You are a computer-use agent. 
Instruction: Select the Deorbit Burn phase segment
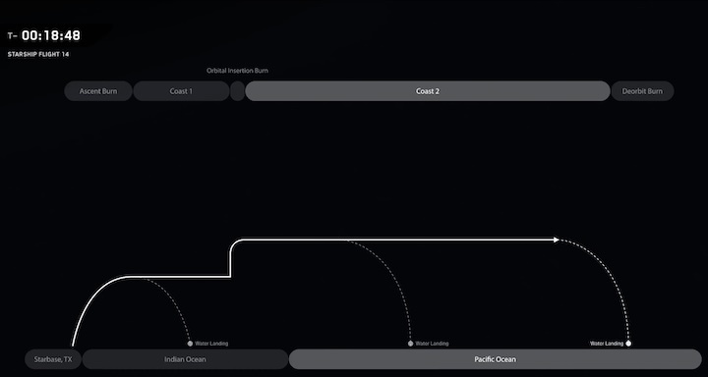coord(642,91)
